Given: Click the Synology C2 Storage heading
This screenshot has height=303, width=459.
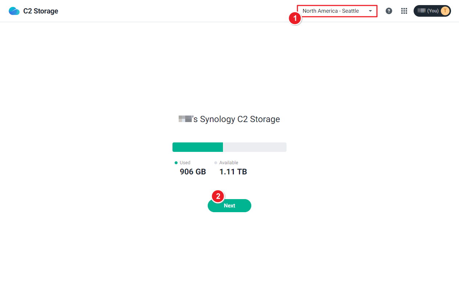Looking at the screenshot, I should 229,119.
